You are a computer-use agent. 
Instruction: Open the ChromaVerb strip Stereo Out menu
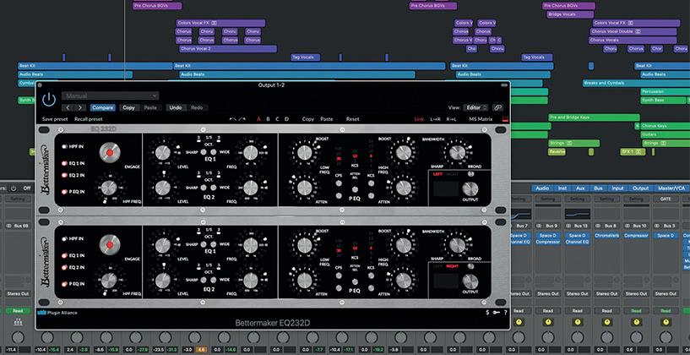tap(606, 294)
